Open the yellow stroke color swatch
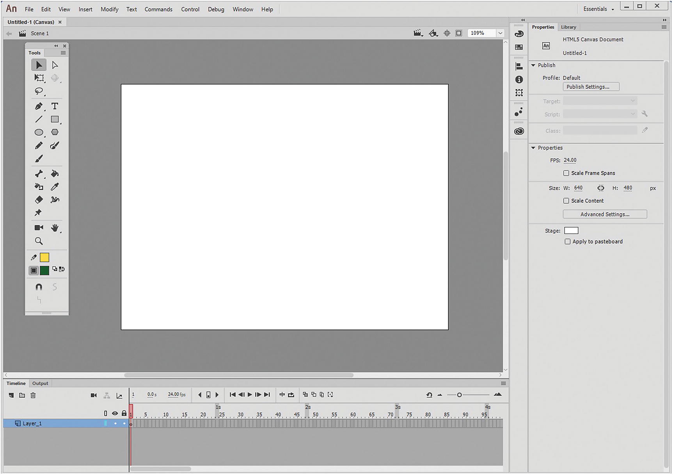Screen dimensions: 673x475 pyautogui.click(x=44, y=257)
